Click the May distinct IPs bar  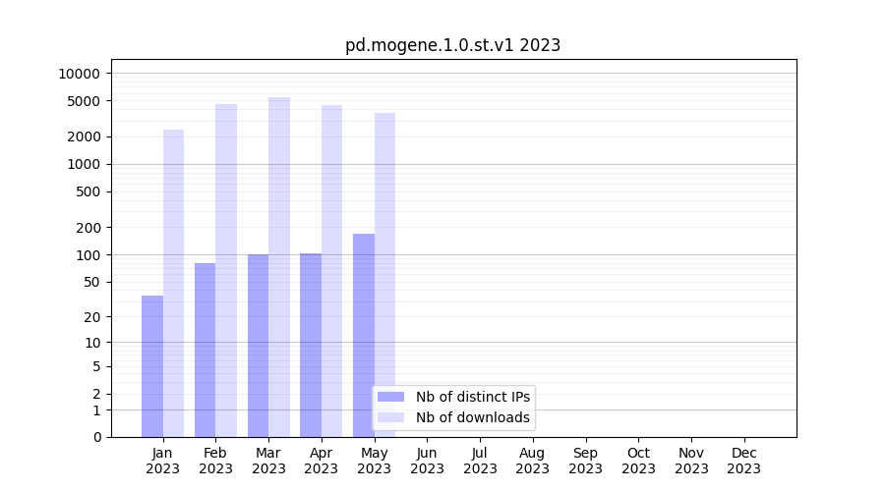(x=364, y=335)
